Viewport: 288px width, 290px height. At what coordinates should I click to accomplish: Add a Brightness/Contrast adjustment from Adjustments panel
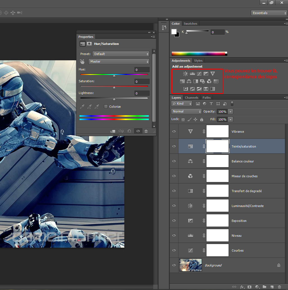185,73
